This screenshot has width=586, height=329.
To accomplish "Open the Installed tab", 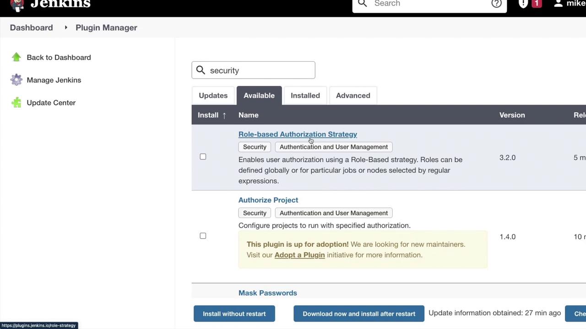I will click(x=305, y=96).
